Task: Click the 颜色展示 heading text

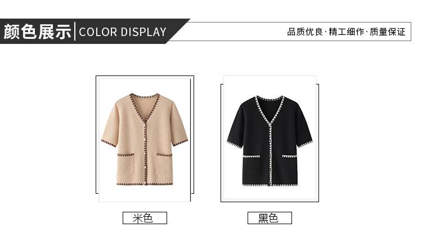Action: [37, 32]
